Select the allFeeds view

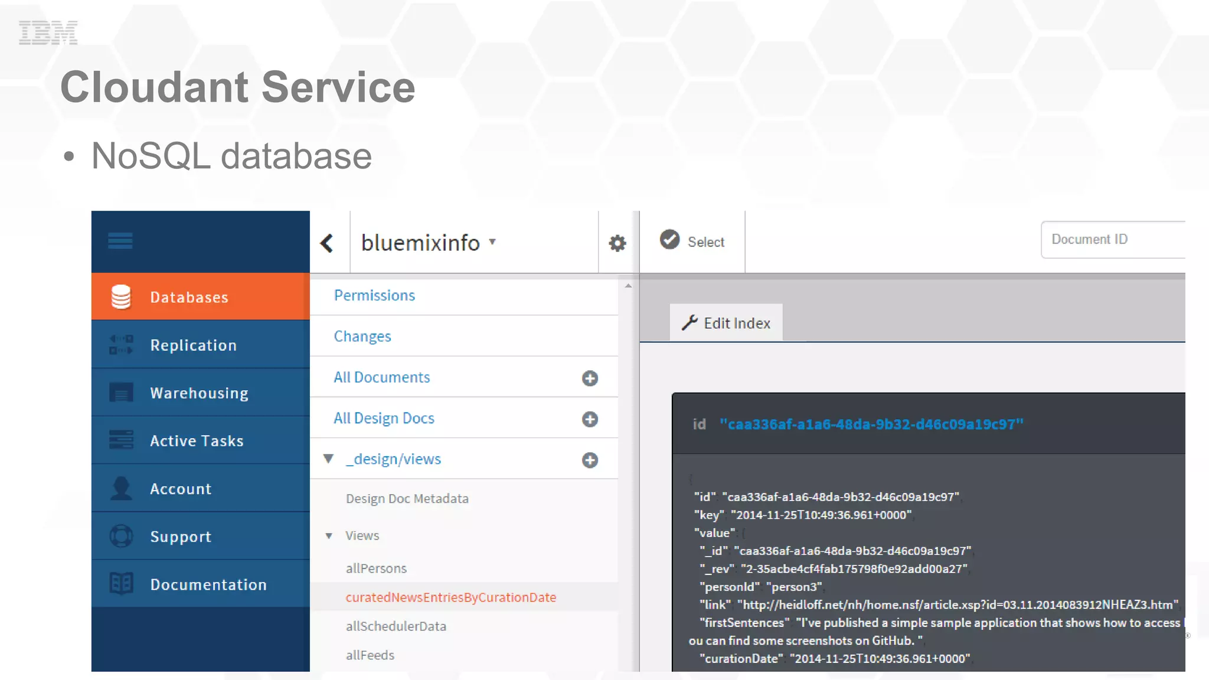tap(370, 655)
